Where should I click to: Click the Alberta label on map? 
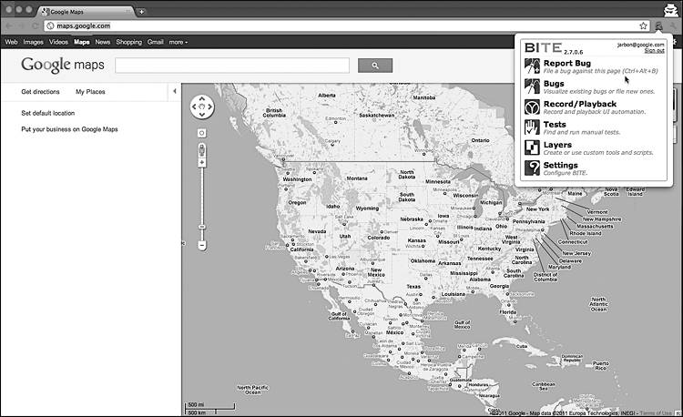[327, 96]
